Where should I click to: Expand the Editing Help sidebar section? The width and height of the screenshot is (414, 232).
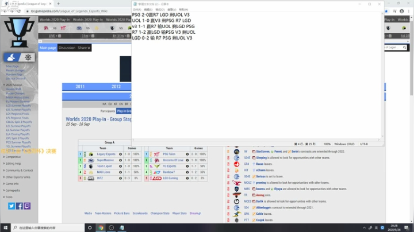[x=12, y=164]
